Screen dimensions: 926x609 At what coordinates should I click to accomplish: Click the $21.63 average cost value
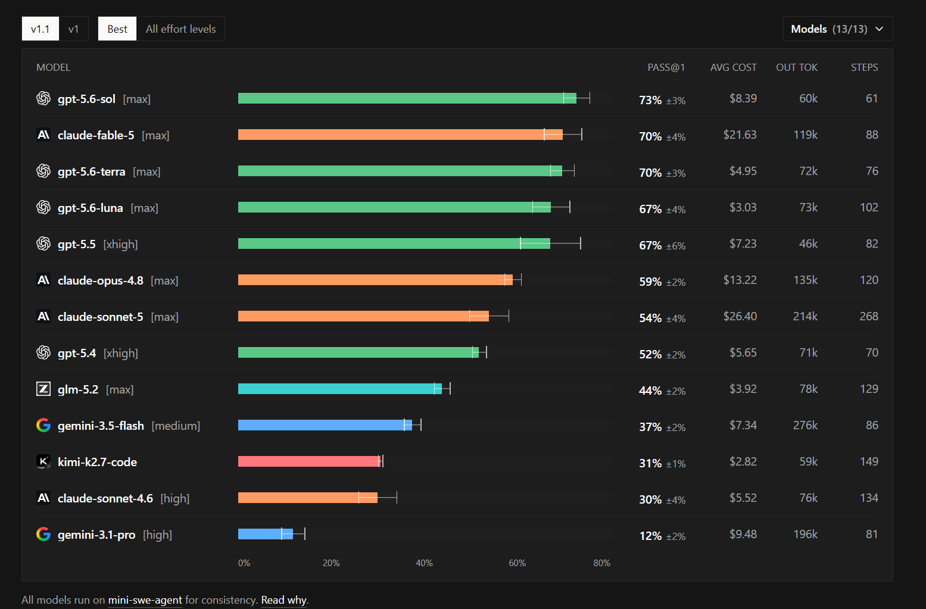tap(740, 135)
